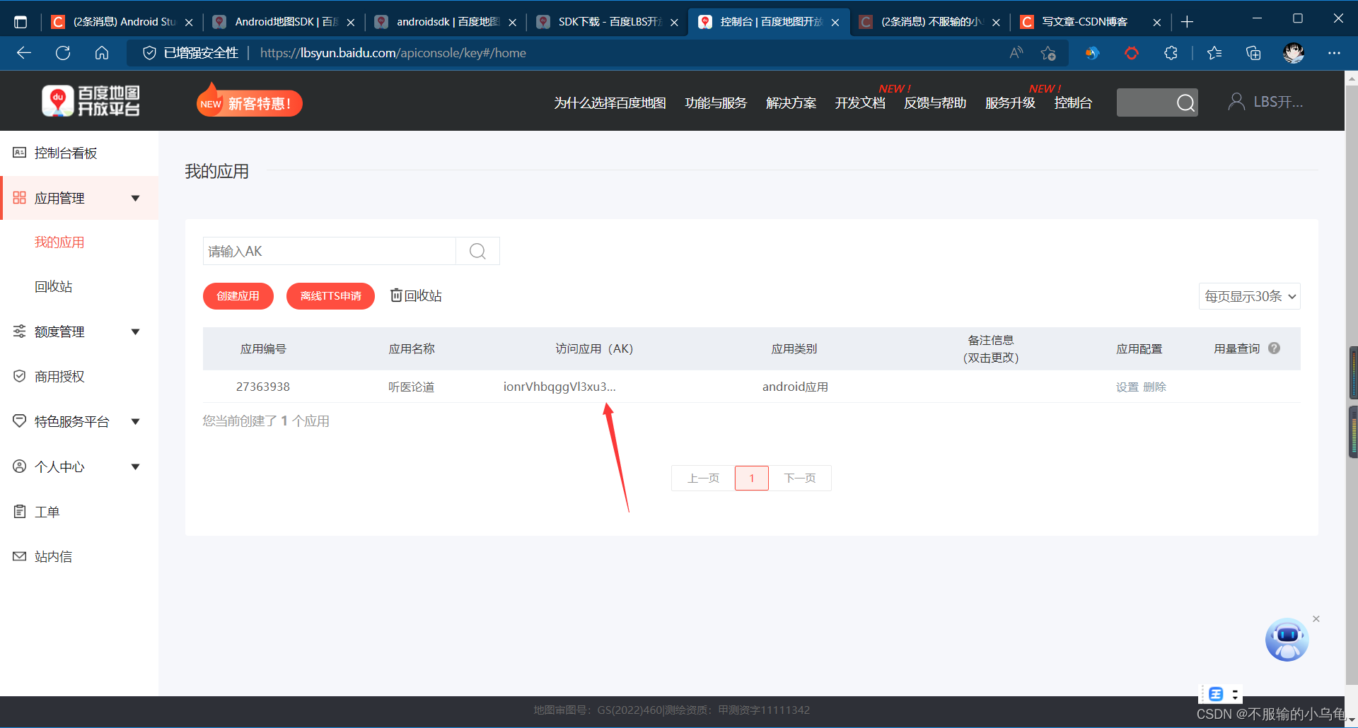
Task: Click the LBS user account icon
Action: [1236, 102]
